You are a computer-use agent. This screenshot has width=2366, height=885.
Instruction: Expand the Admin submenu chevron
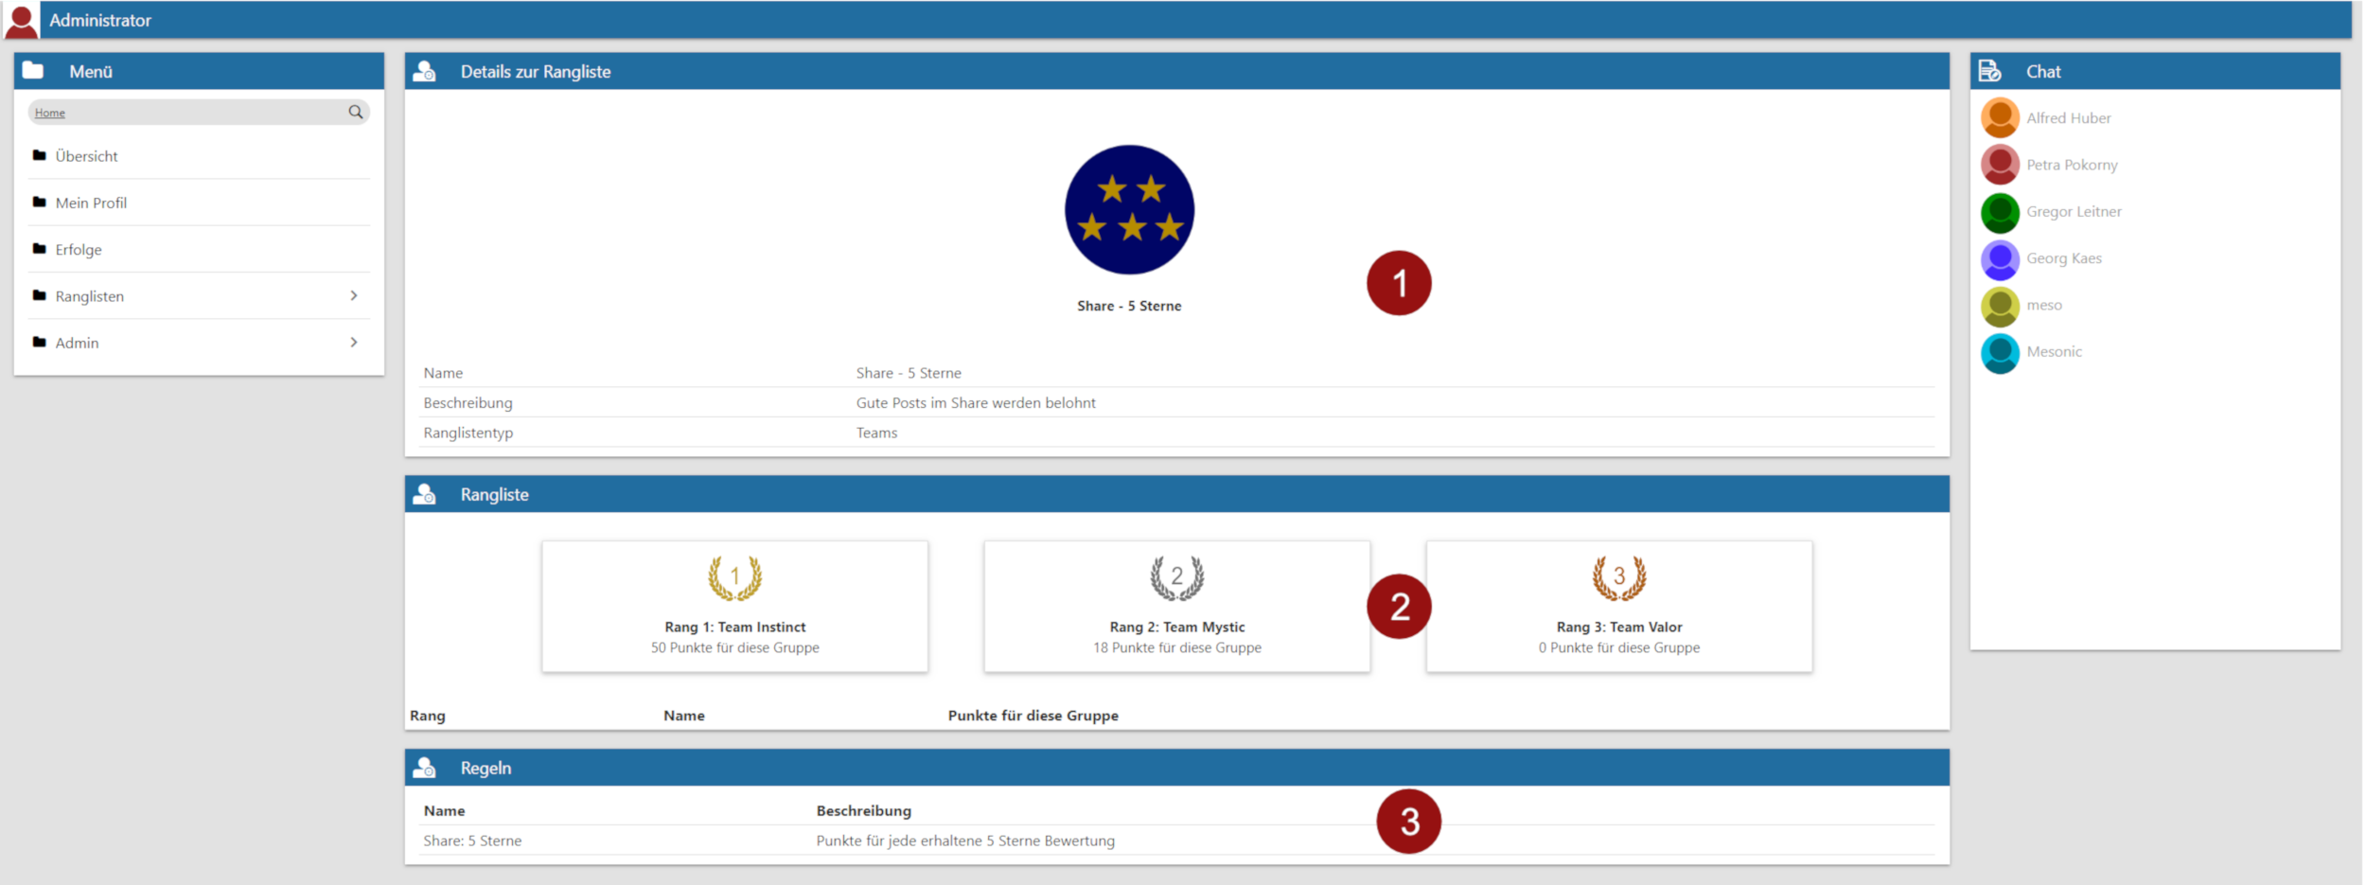click(x=354, y=342)
